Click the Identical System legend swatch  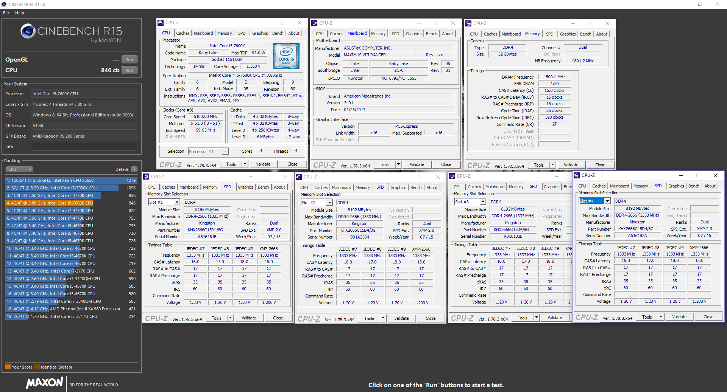tap(37, 367)
